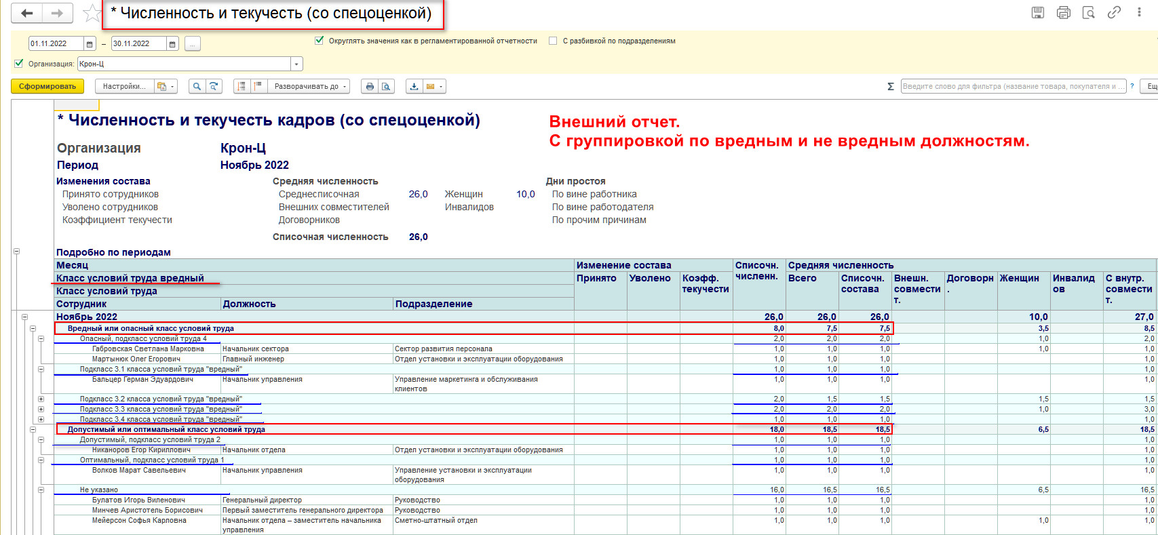Select cell 'Габровская Светлана Марковна'
1158x535 pixels.
click(137, 349)
